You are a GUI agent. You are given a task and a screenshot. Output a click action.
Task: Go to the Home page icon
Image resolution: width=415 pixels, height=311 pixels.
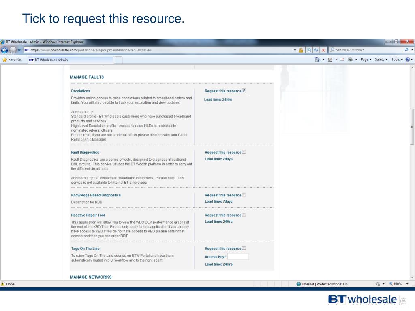(317, 60)
